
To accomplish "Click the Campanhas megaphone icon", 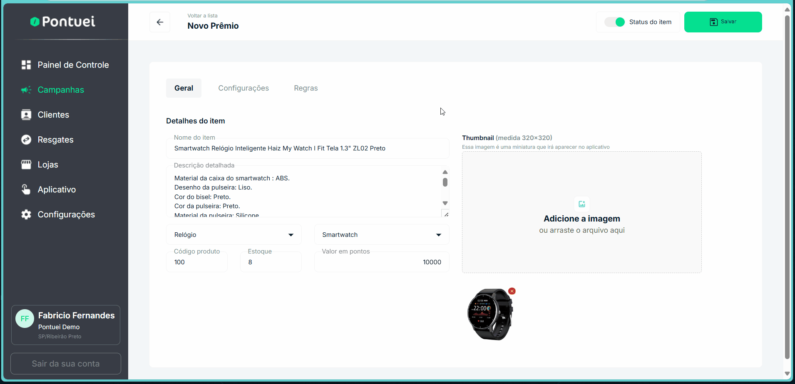I will tap(26, 90).
